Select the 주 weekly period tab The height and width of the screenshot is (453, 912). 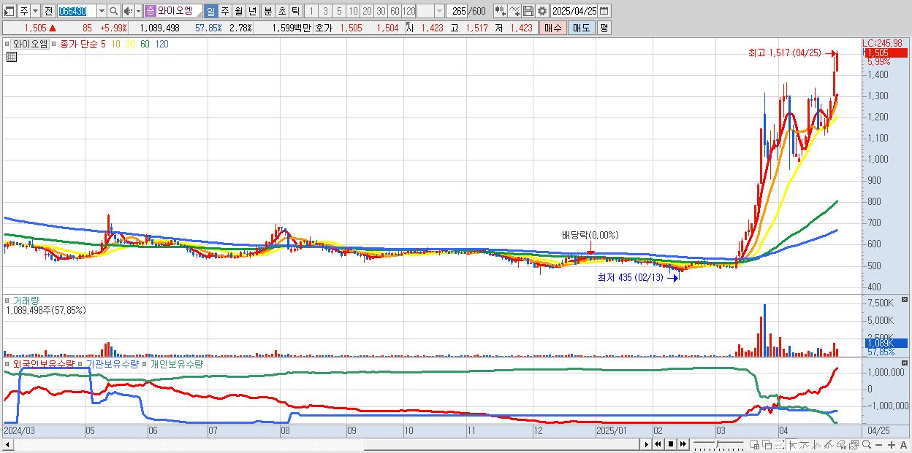point(224,11)
